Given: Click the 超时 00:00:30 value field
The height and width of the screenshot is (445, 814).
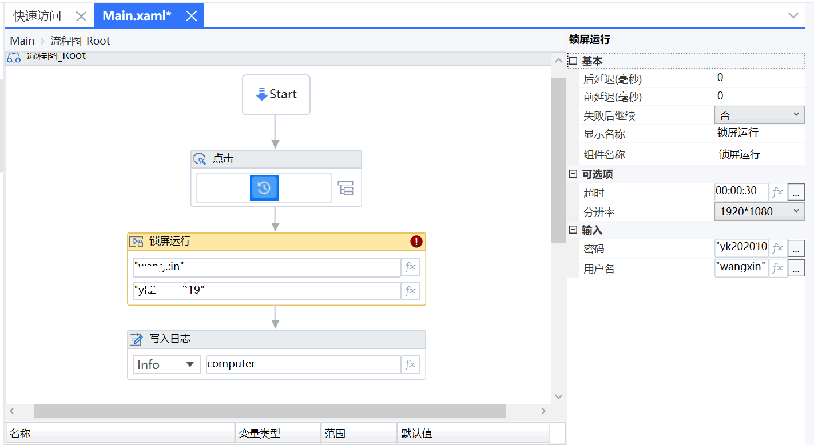Looking at the screenshot, I should click(x=741, y=192).
